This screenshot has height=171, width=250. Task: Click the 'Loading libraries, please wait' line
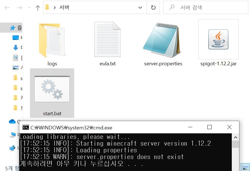[75, 137]
